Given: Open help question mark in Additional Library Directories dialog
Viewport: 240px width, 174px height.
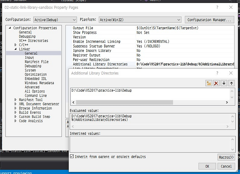Looking at the screenshot, I should [x=217, y=73].
